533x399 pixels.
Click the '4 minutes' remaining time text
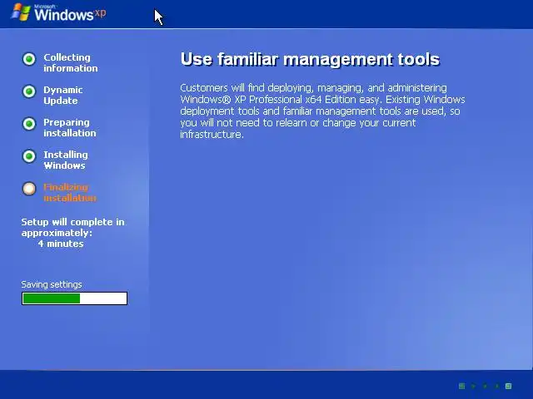tap(61, 244)
